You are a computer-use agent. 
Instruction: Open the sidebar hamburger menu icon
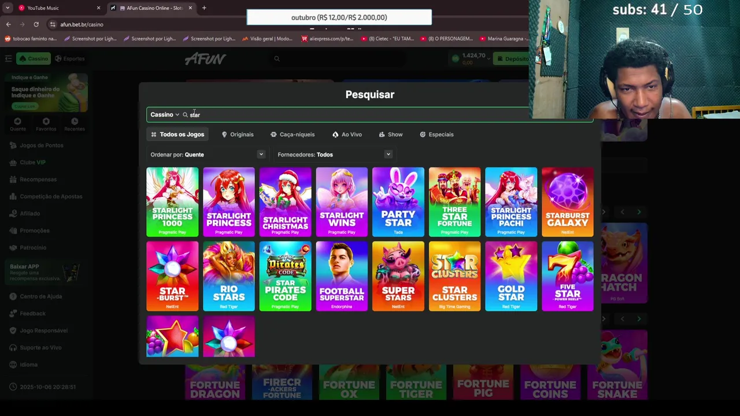[x=8, y=58]
